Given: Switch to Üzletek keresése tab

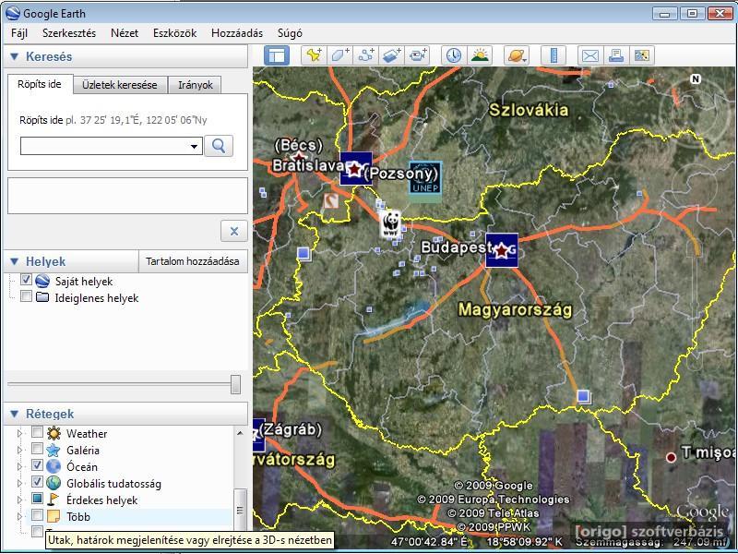Looking at the screenshot, I should (120, 85).
